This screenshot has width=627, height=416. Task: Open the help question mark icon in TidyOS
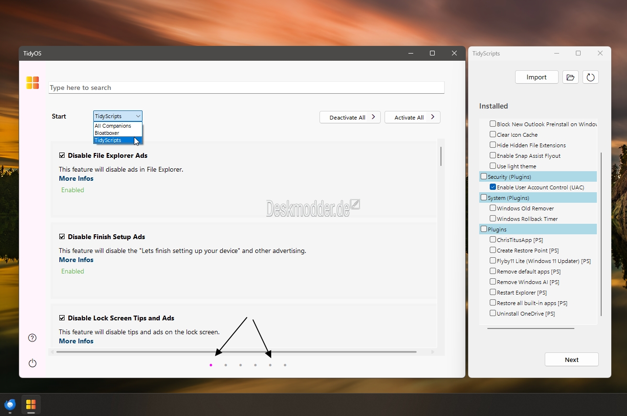(x=33, y=338)
